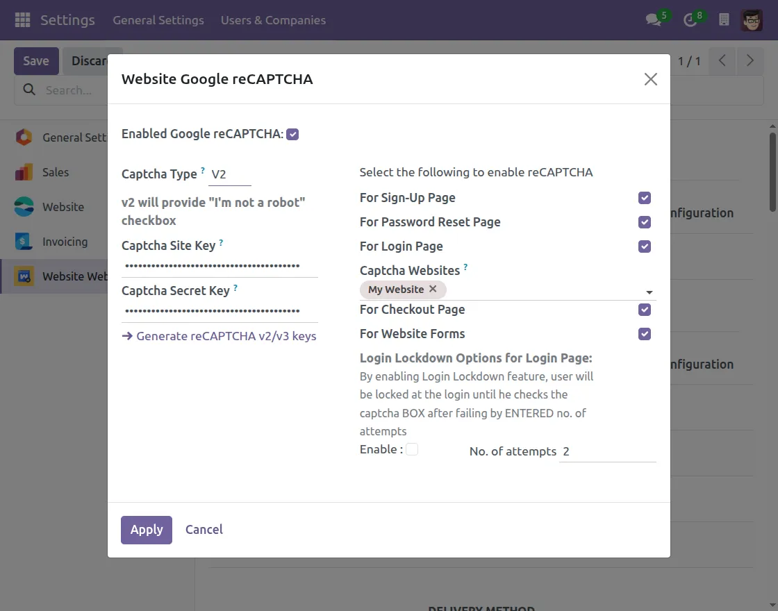Open the messages conversation icon
This screenshot has width=778, height=611.
click(654, 20)
